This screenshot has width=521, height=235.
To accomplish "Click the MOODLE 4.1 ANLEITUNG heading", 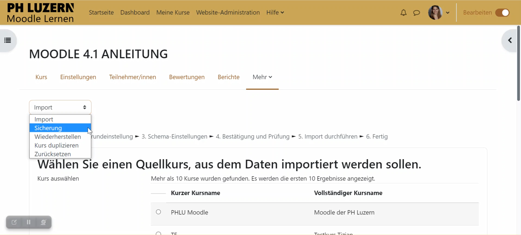I will click(x=98, y=54).
